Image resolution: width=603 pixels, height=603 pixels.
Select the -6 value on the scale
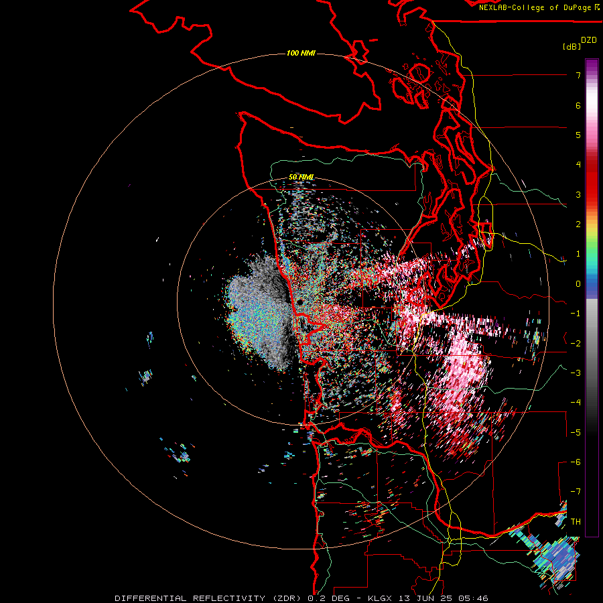(x=576, y=462)
